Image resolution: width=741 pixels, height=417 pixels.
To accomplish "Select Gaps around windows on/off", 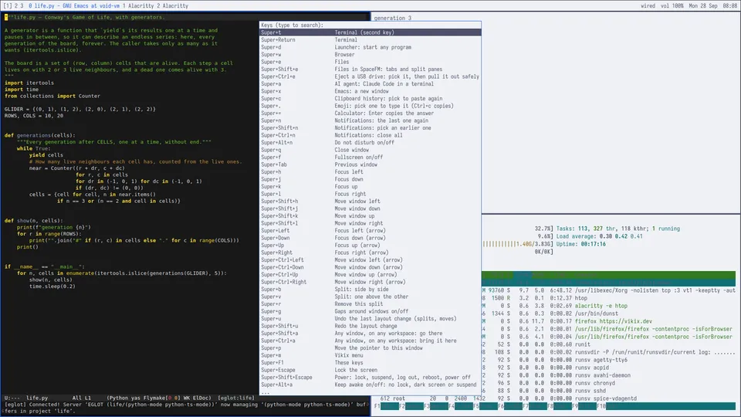I will 370,311.
